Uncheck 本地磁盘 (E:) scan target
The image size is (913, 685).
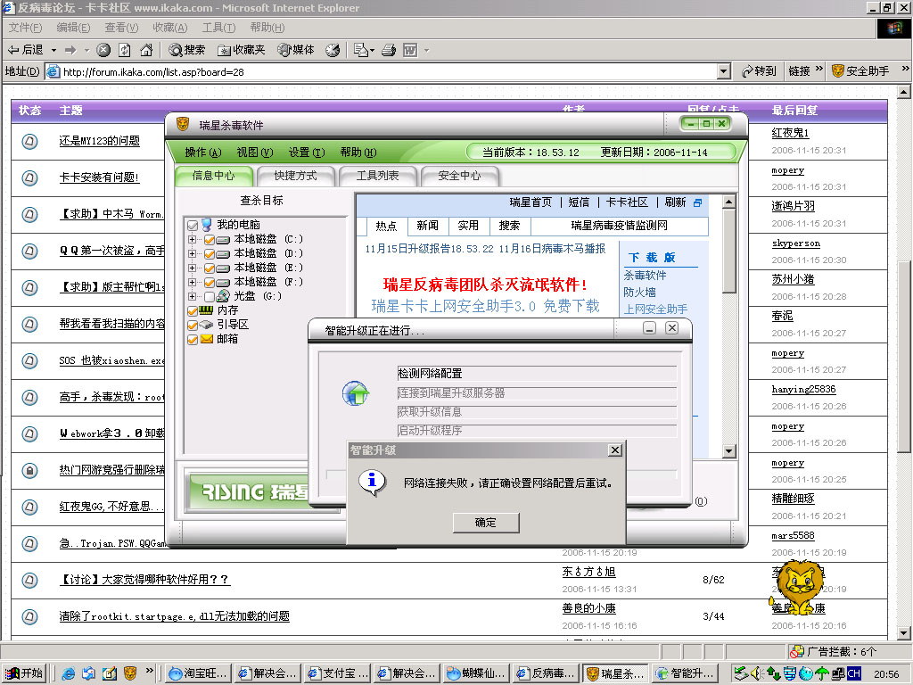(x=209, y=268)
